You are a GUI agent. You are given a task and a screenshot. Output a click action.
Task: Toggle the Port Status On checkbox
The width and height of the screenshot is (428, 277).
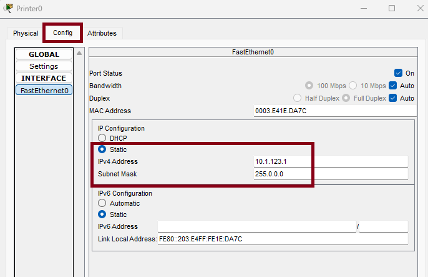click(x=398, y=73)
